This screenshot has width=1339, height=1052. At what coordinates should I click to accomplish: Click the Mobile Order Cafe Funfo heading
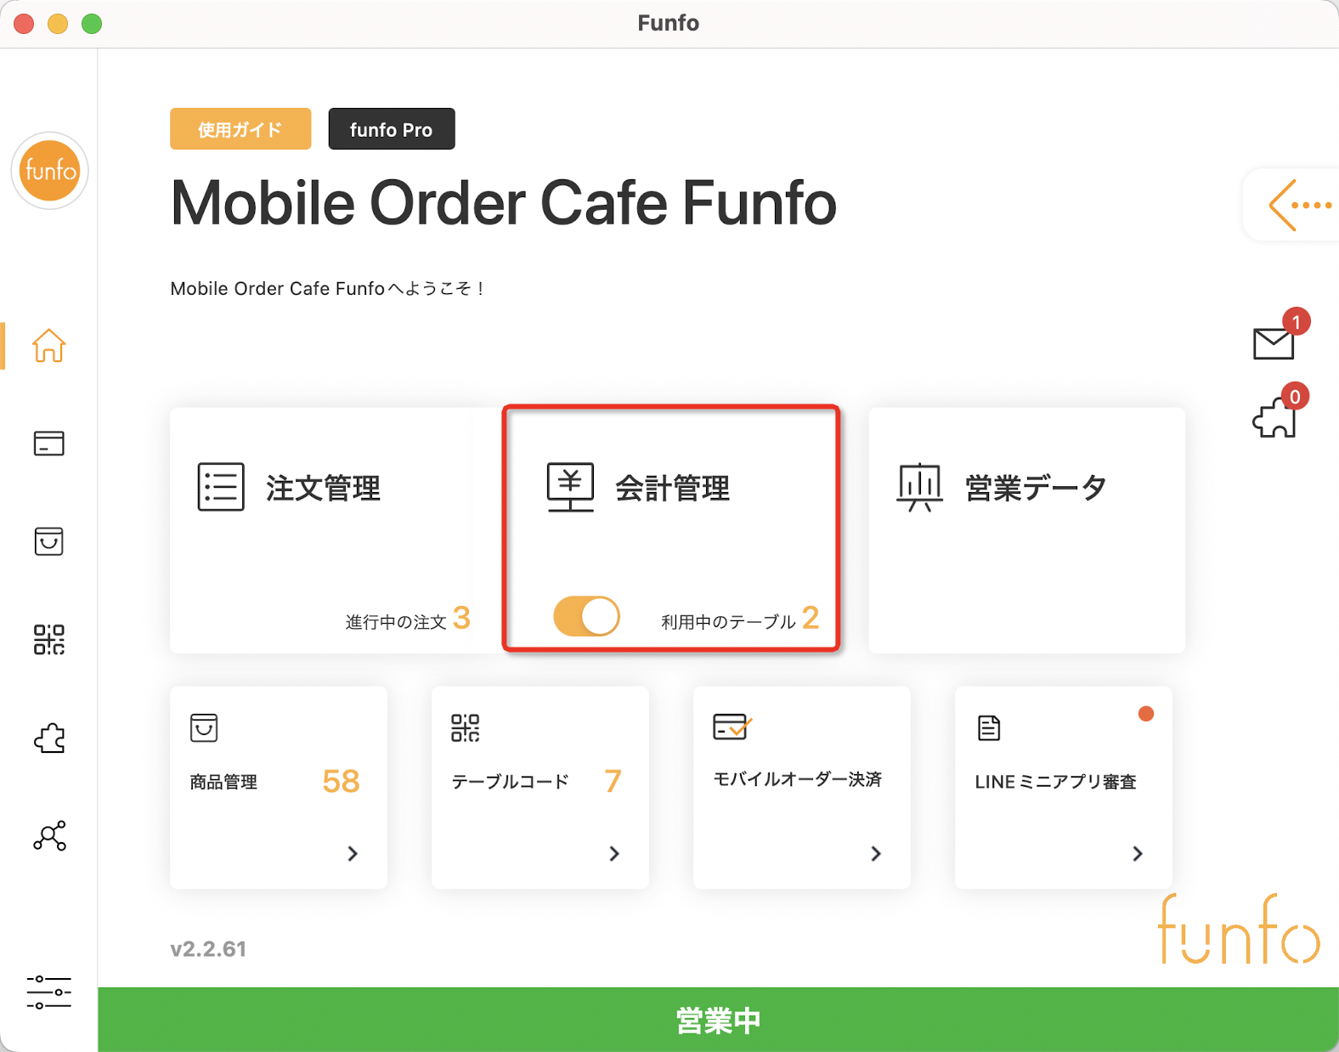click(x=503, y=204)
